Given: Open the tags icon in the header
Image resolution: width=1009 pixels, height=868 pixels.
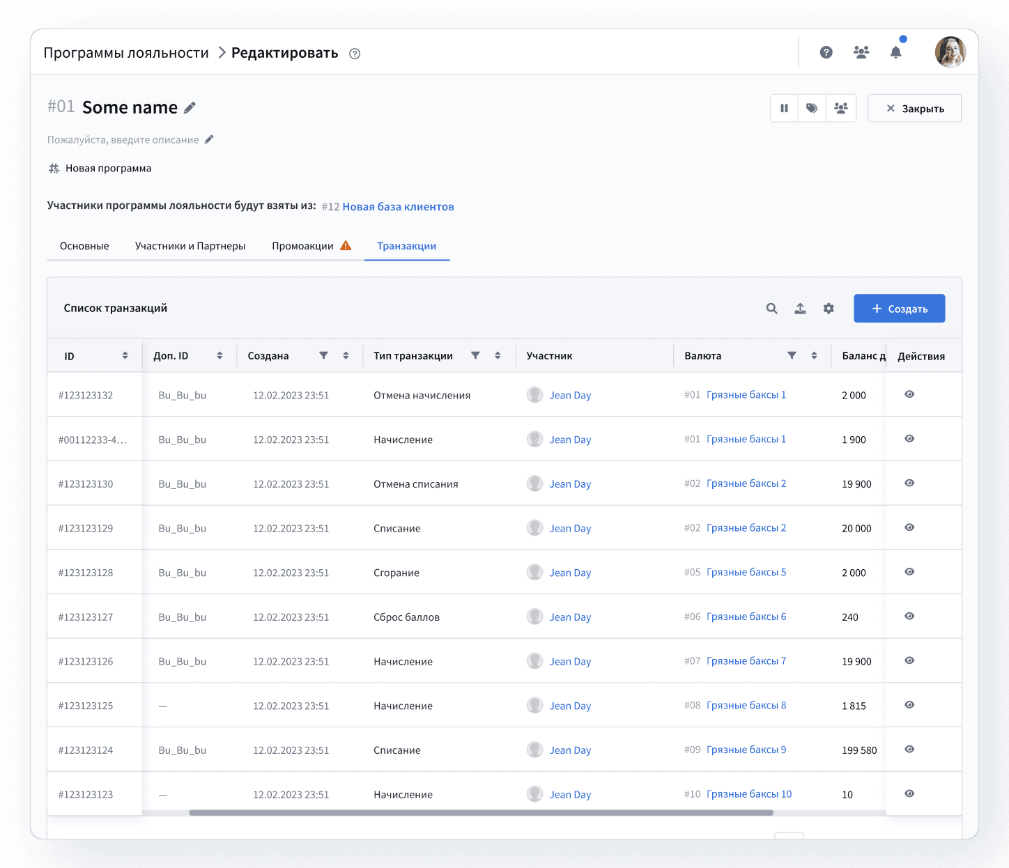Looking at the screenshot, I should 812,108.
